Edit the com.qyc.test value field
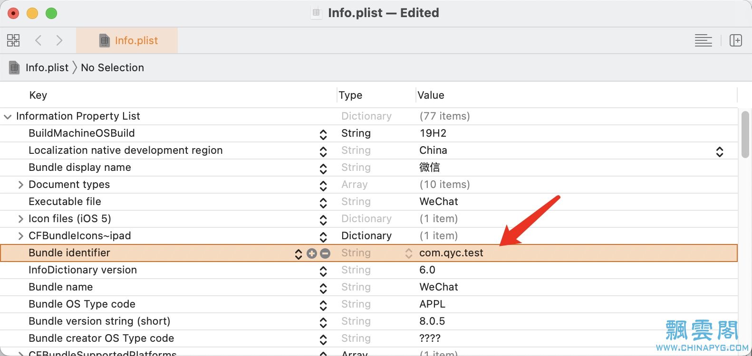This screenshot has width=752, height=356. [x=451, y=253]
